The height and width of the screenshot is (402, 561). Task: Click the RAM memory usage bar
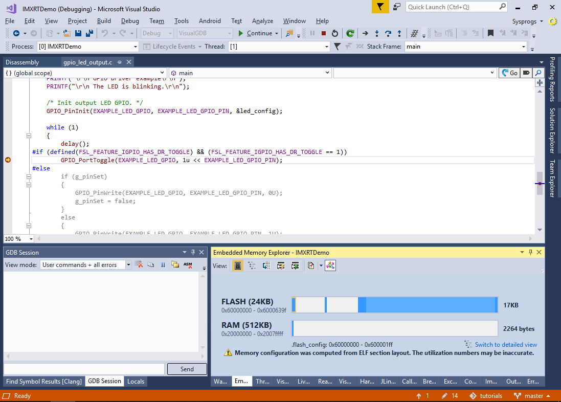(395, 328)
